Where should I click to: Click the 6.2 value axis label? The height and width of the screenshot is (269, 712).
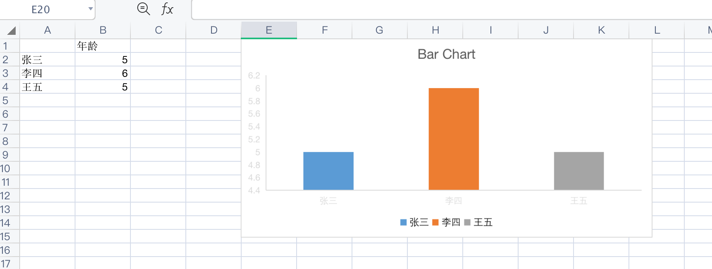254,75
